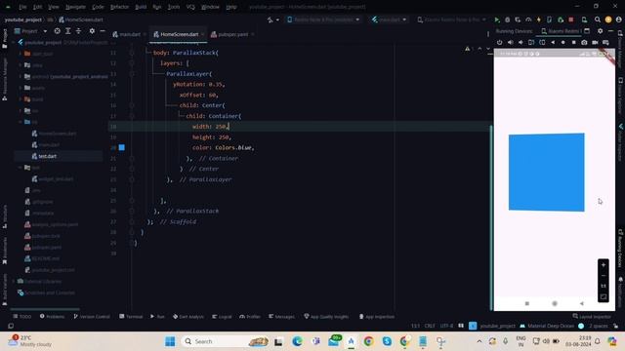Zoom out emulator with minus button
The height and width of the screenshot is (351, 625).
(x=604, y=275)
